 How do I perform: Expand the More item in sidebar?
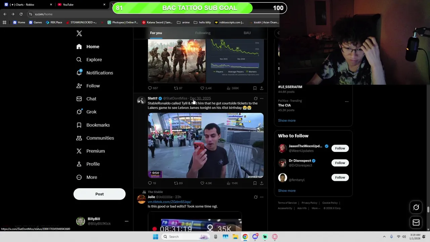click(87, 177)
